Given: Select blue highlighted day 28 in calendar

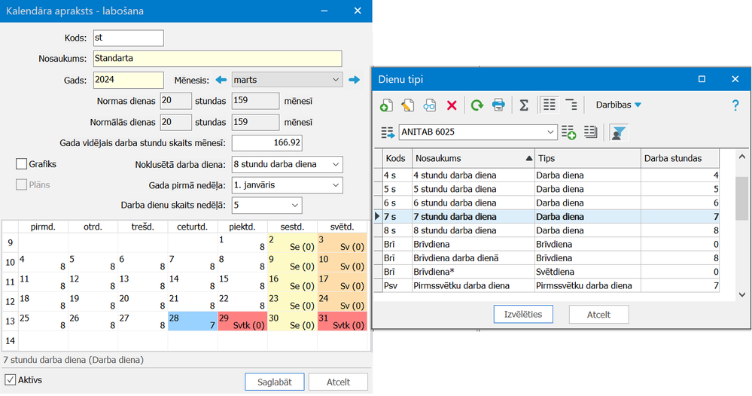Looking at the screenshot, I should (x=192, y=321).
